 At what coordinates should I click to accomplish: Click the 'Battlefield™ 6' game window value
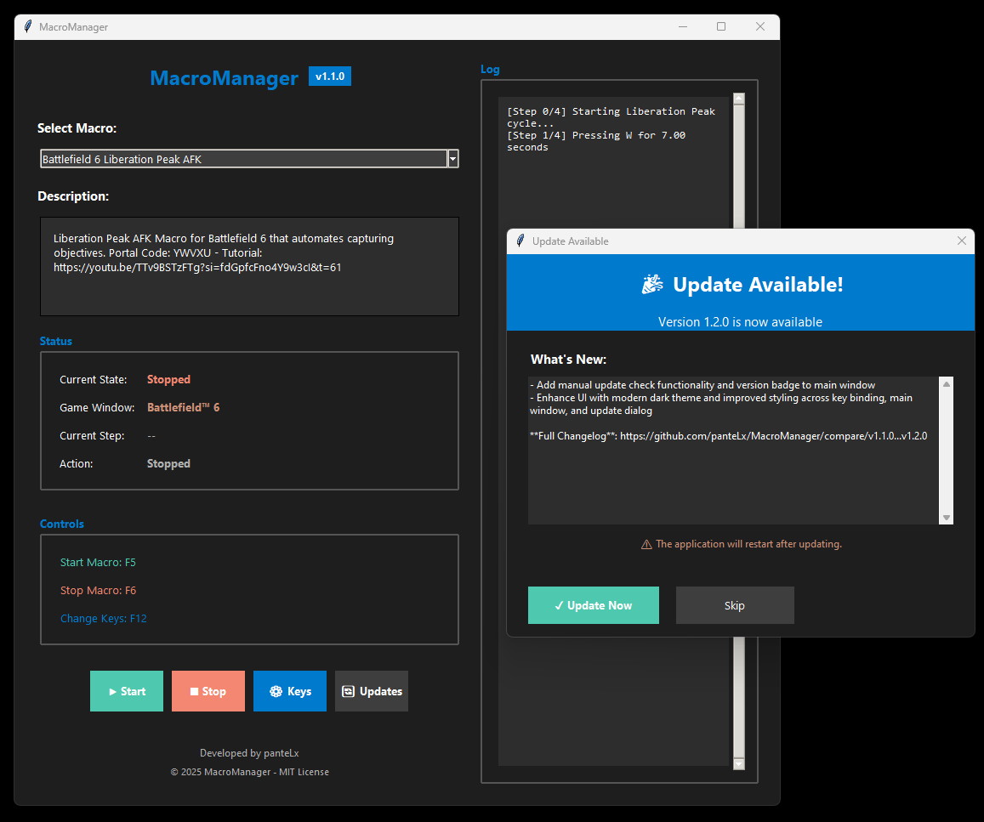[183, 407]
